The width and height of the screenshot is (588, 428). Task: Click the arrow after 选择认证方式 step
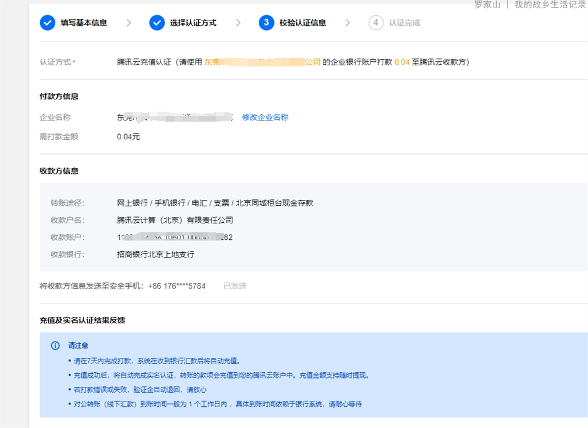(x=238, y=23)
